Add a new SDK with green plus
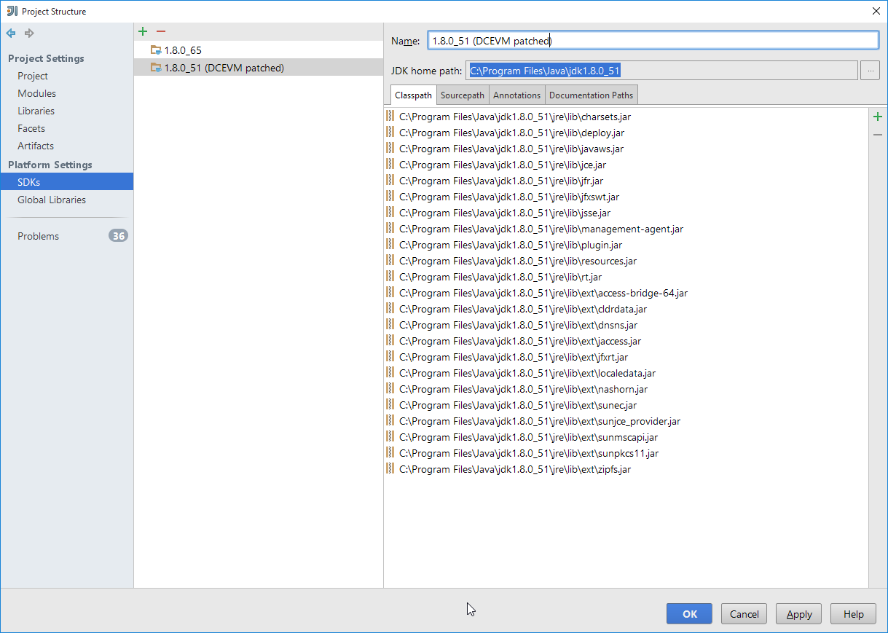The image size is (888, 633). click(x=143, y=31)
